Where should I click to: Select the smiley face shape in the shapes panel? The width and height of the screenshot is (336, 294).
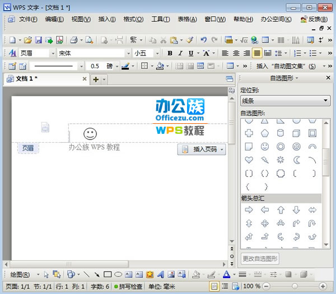[264, 147]
